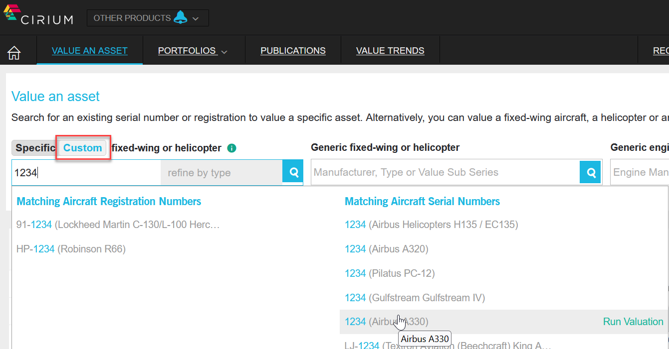Expand the PORTFOLIOS menu

click(193, 50)
